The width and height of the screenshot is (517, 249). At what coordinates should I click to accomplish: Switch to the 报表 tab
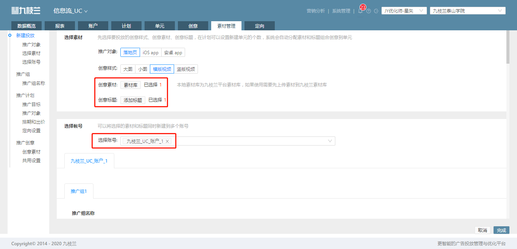60,26
